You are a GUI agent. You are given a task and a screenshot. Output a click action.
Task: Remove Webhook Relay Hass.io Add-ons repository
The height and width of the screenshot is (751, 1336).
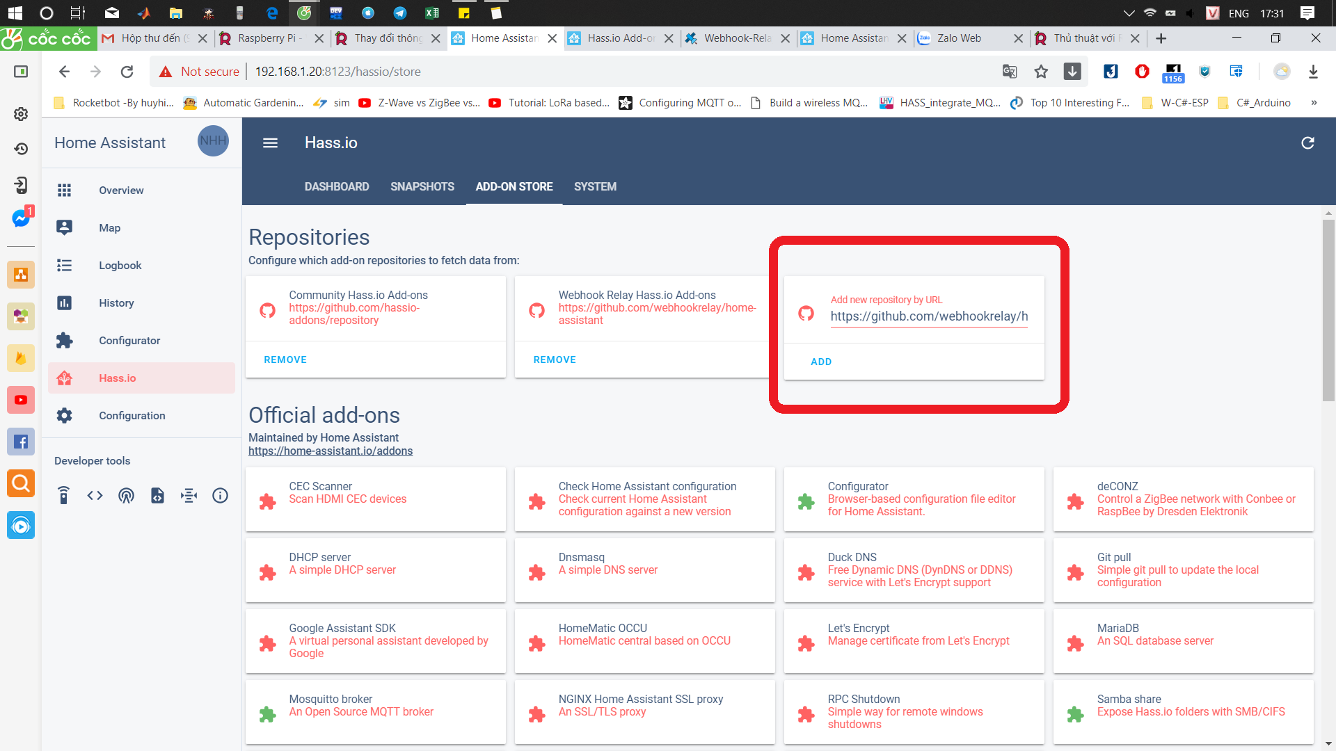(555, 360)
